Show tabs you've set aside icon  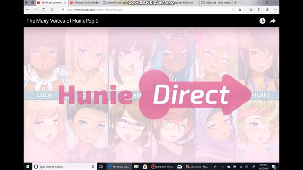(x=27, y=3)
